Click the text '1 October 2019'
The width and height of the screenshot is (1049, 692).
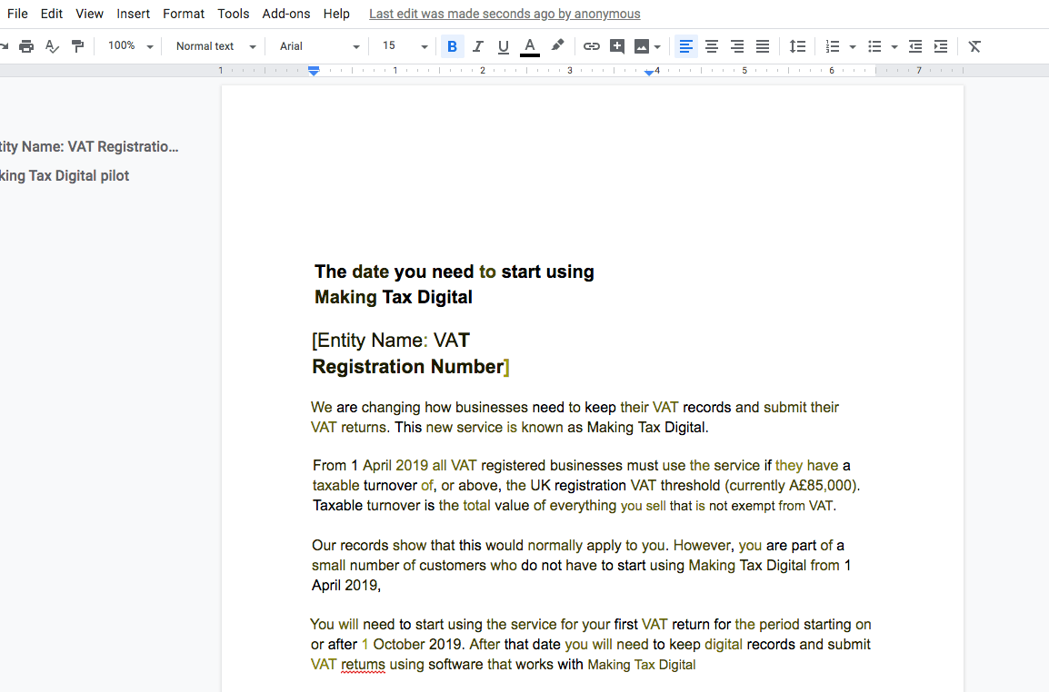[412, 645]
